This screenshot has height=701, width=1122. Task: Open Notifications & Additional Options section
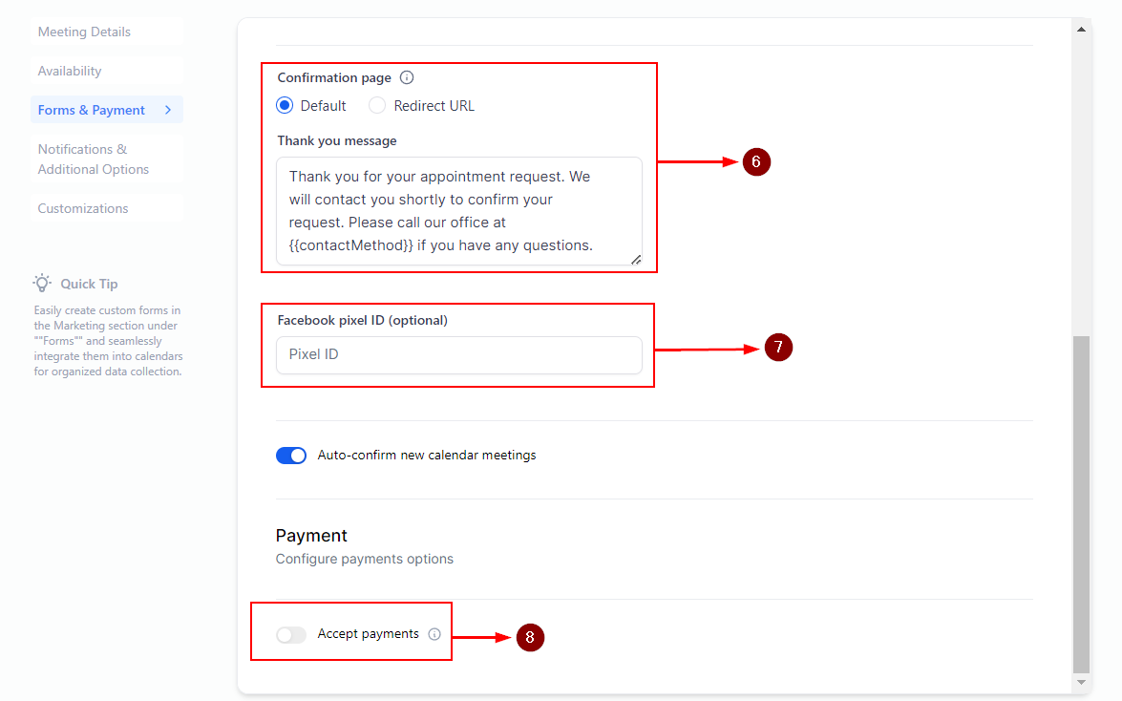pyautogui.click(x=94, y=159)
